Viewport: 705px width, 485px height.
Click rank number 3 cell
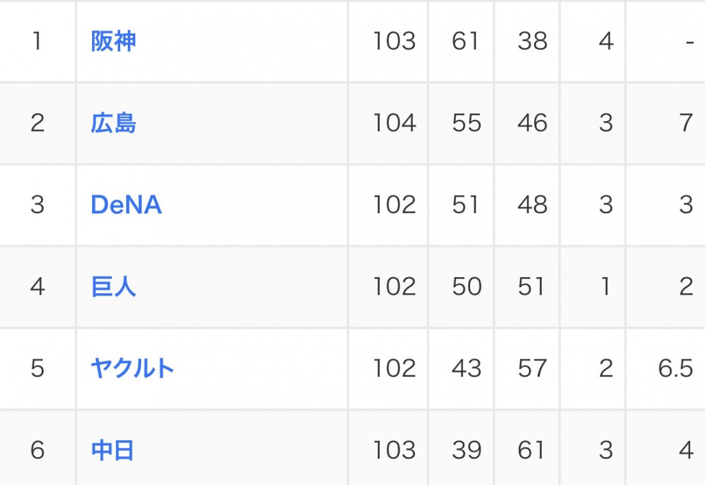[38, 205]
